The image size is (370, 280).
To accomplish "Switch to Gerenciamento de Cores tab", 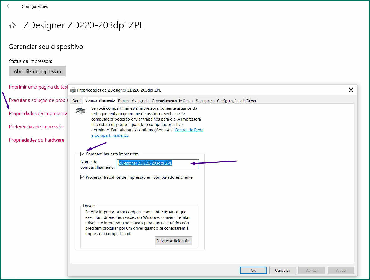I will pyautogui.click(x=172, y=101).
